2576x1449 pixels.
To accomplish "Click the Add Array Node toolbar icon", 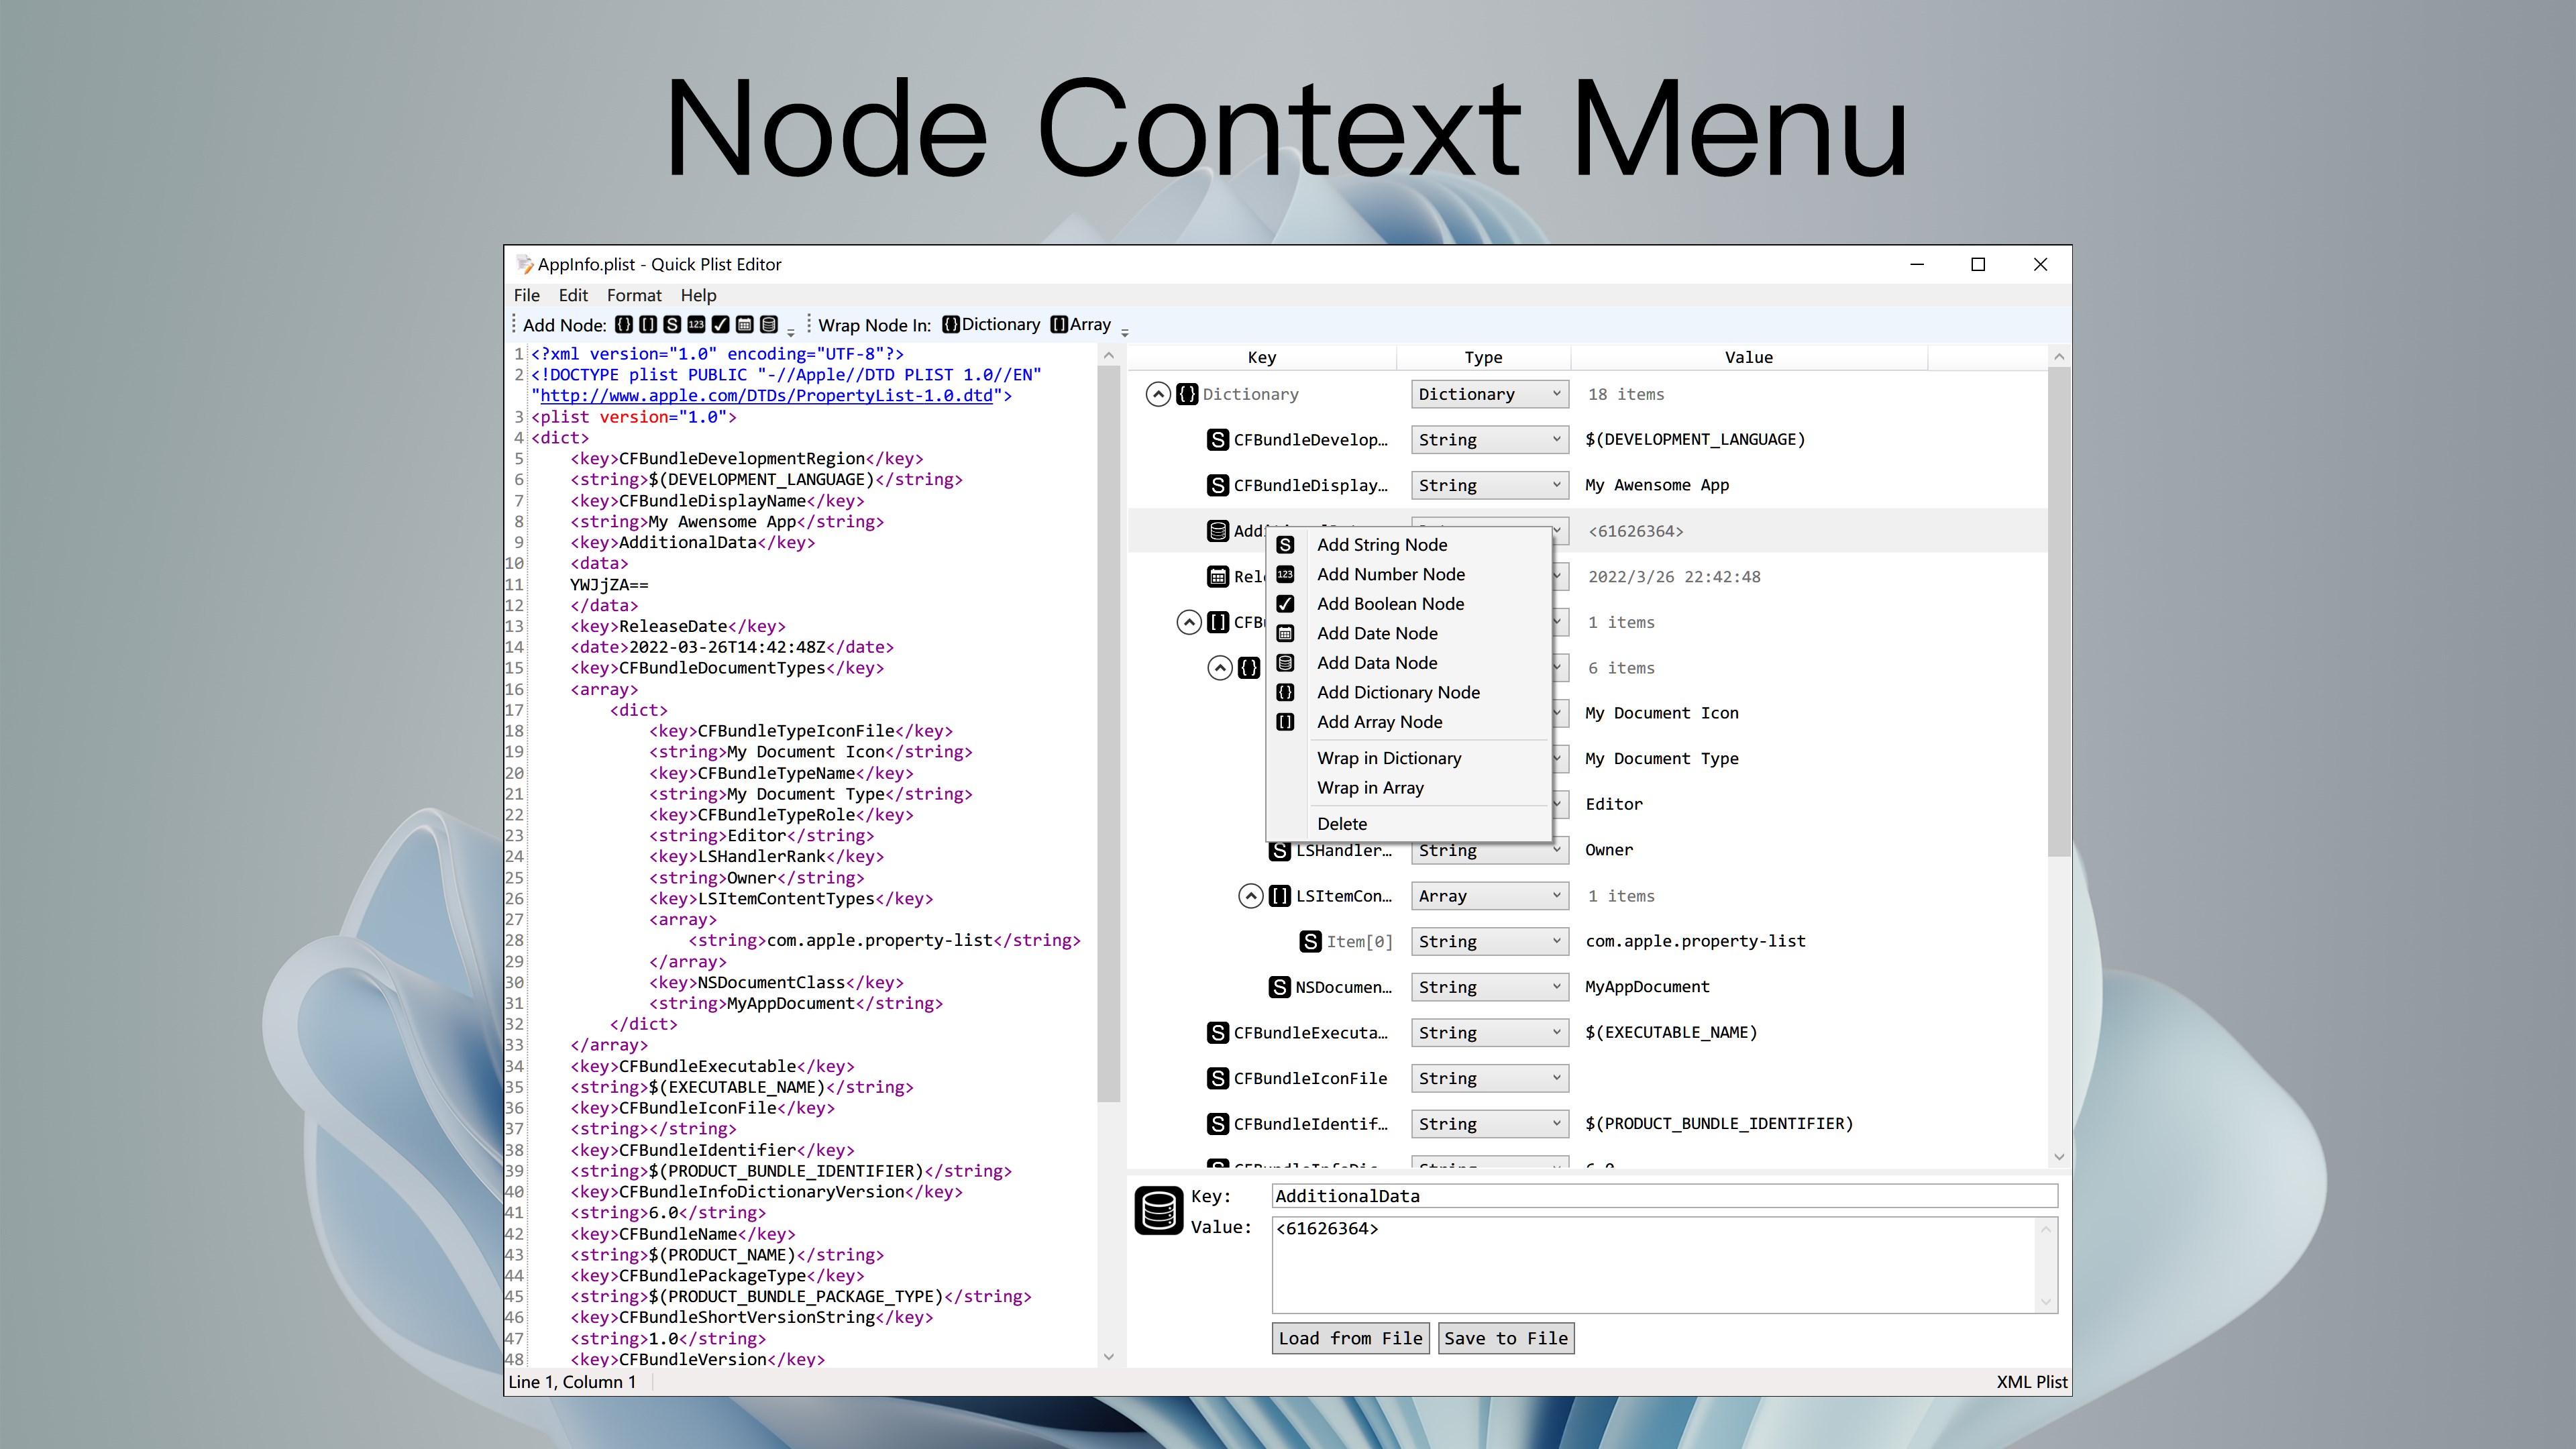I will [x=648, y=324].
